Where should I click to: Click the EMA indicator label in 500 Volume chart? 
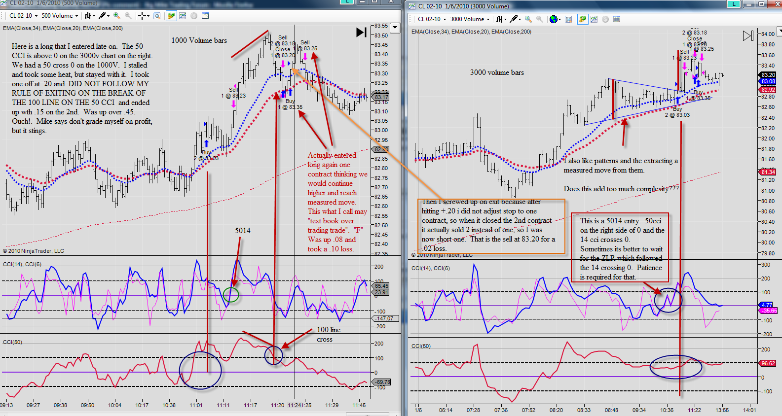[63, 28]
